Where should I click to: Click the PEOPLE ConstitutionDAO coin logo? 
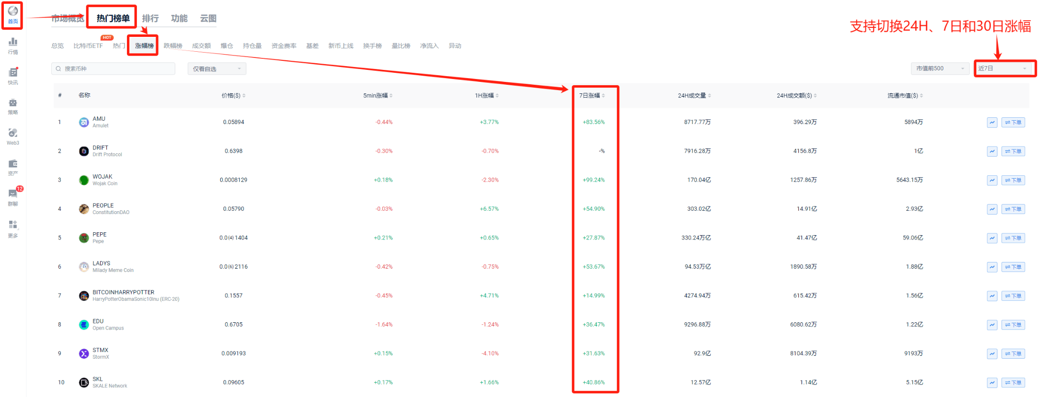click(x=84, y=209)
